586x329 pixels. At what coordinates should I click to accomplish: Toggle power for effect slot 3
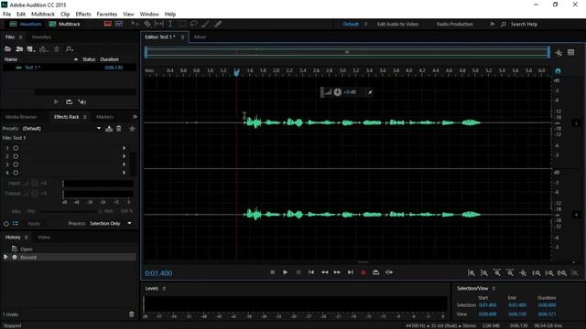click(x=16, y=164)
